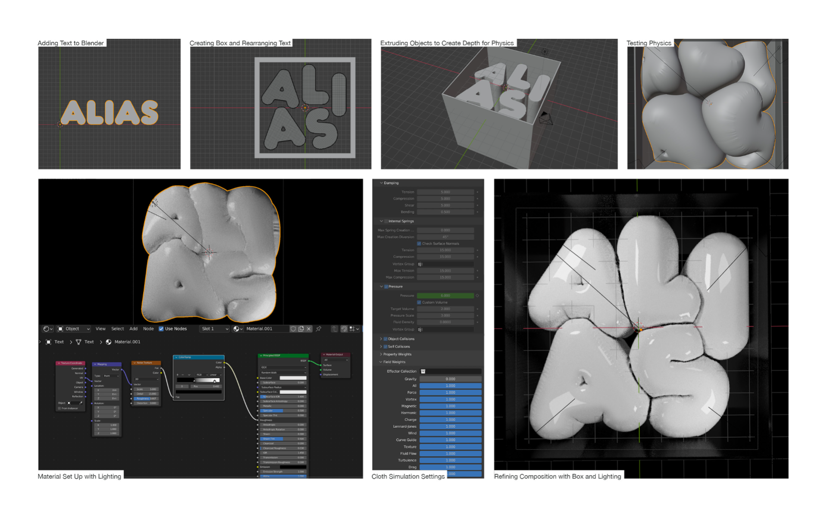Click the material browse sphere icon
The width and height of the screenshot is (827, 517).
238,329
